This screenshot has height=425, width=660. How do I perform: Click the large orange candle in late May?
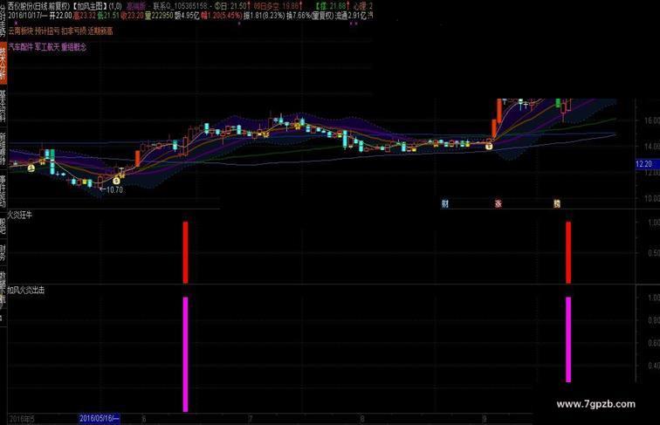click(x=137, y=159)
